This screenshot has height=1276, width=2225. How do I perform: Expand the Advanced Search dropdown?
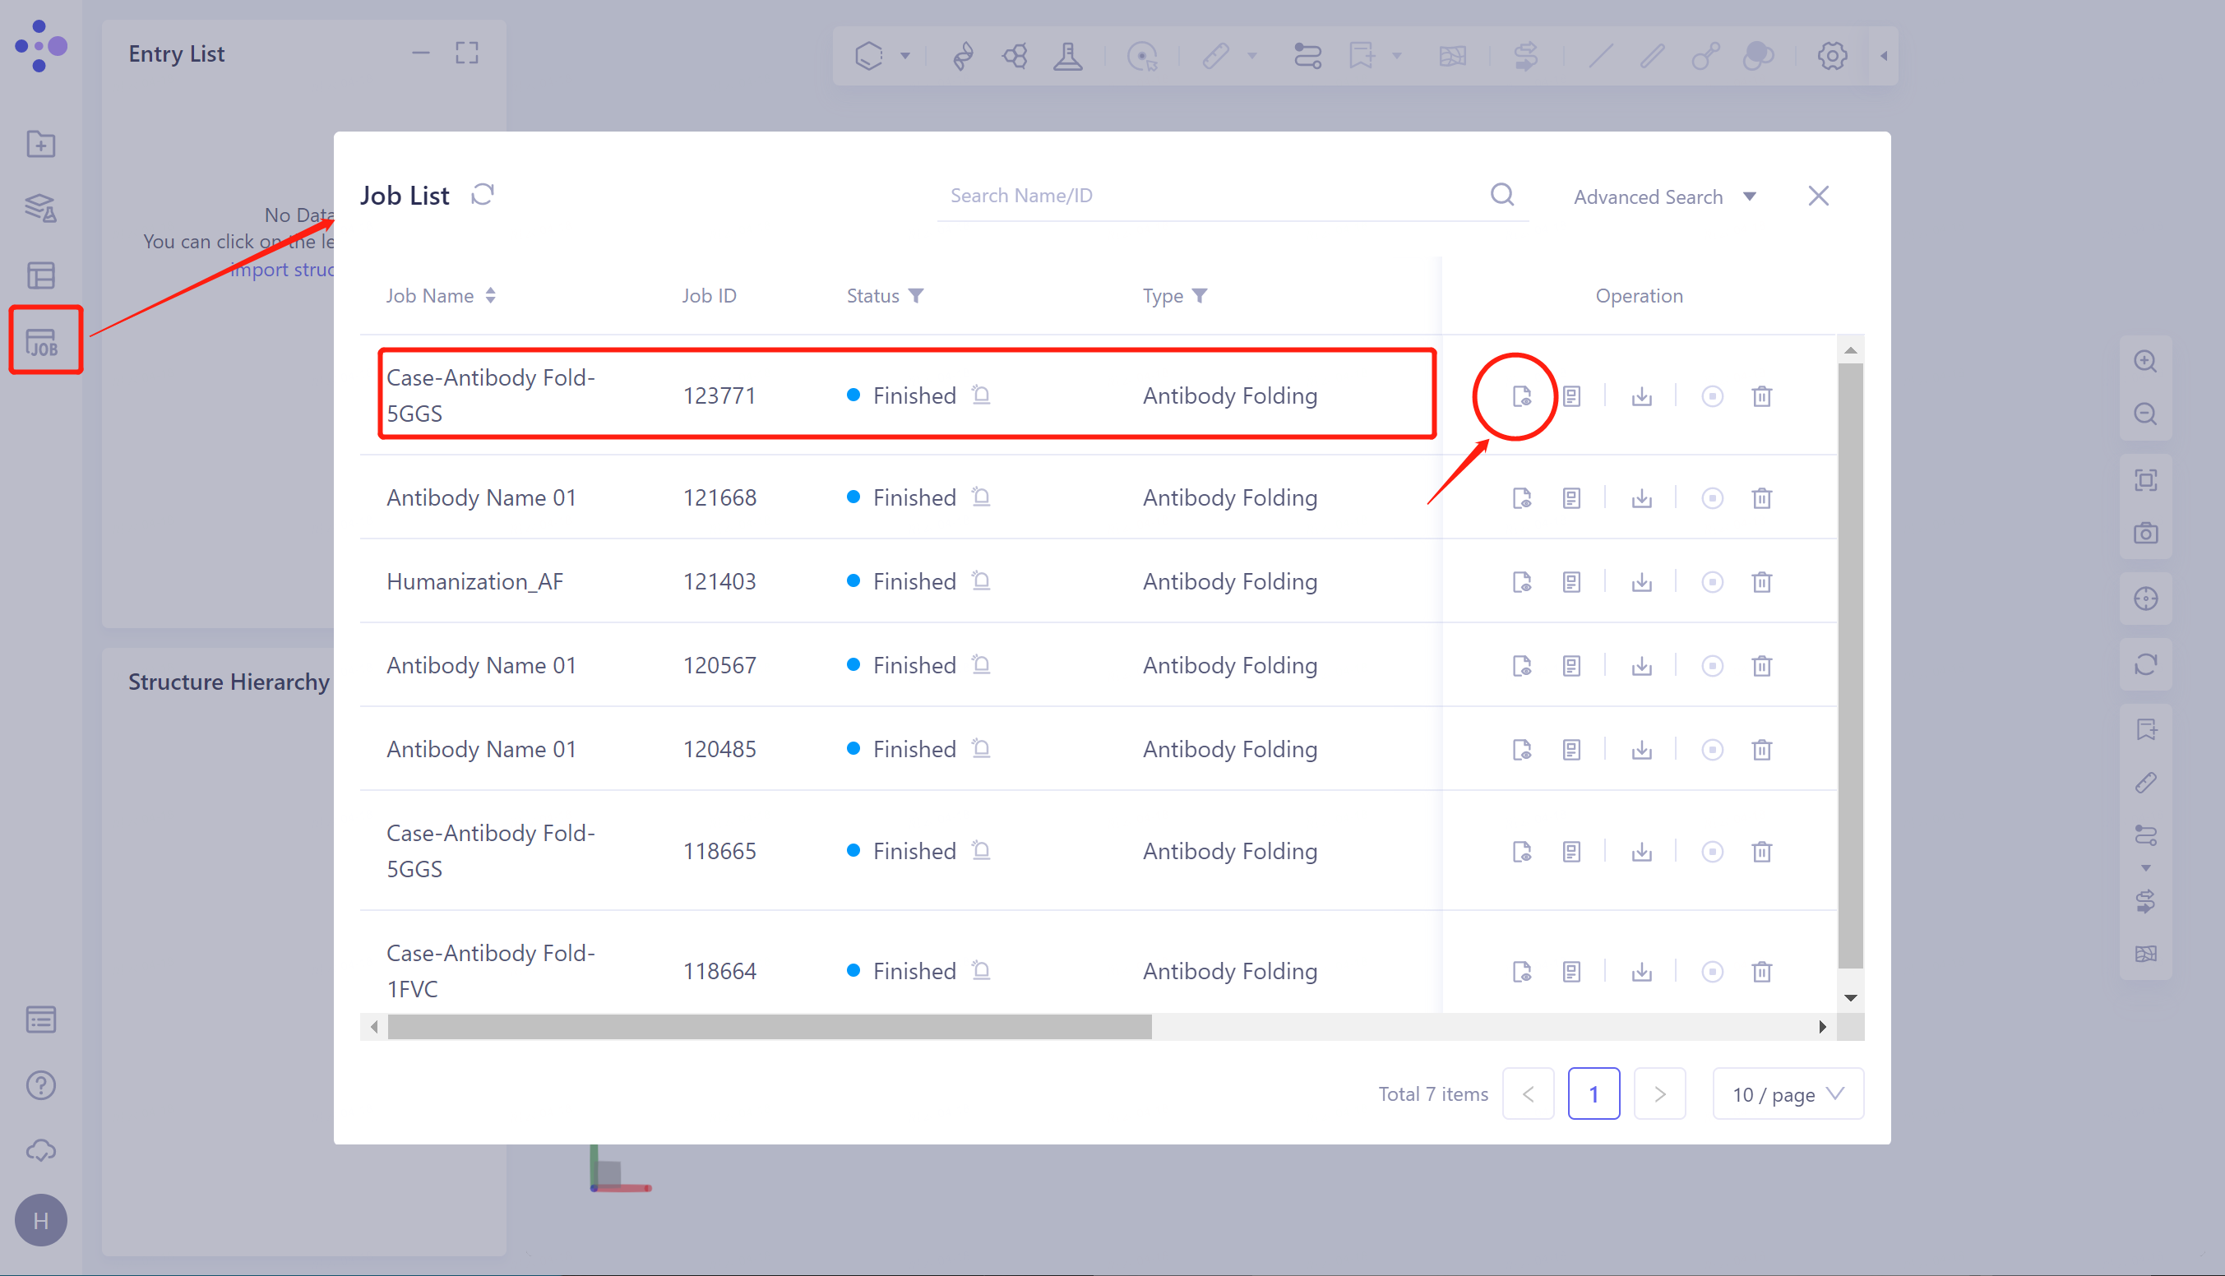coord(1665,197)
